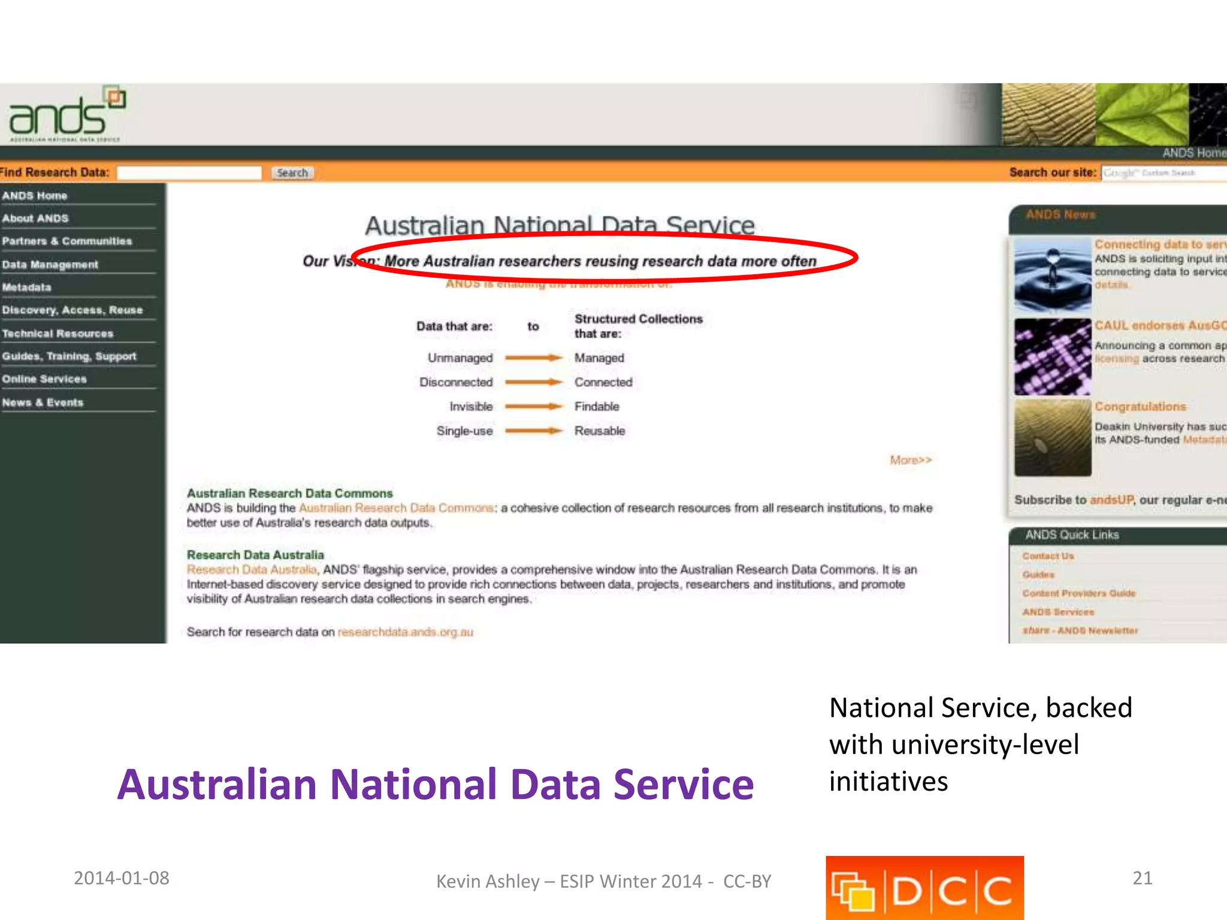Click the 'Findable' label

click(597, 407)
